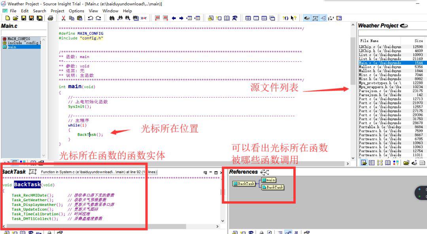
Task: Open Replace using the X-Y icon
Action: [144, 18]
